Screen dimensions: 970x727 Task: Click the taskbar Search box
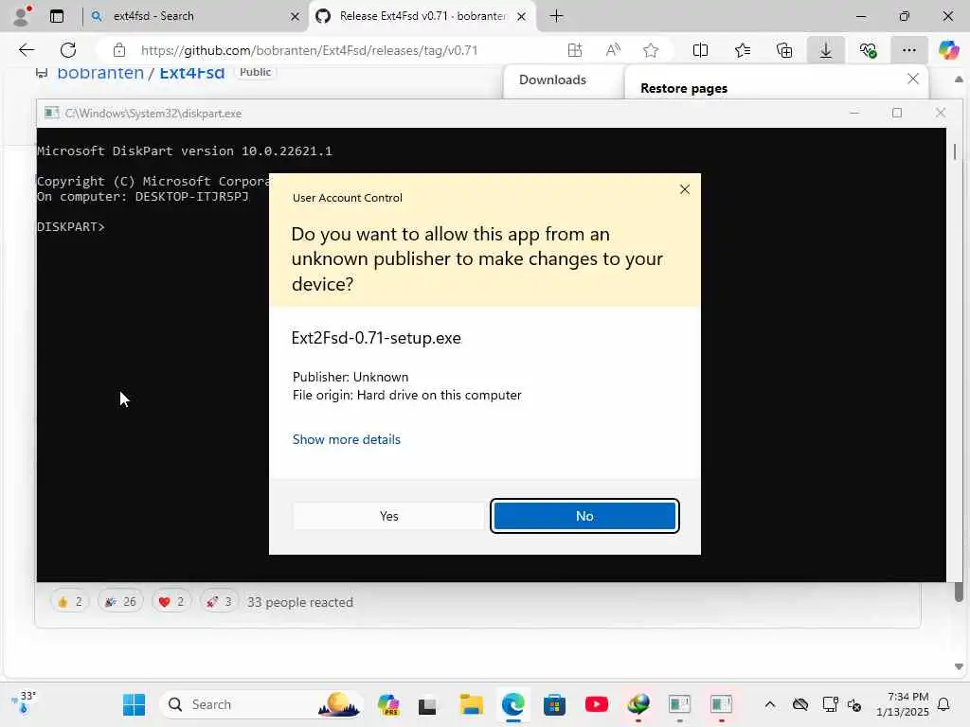(261, 704)
